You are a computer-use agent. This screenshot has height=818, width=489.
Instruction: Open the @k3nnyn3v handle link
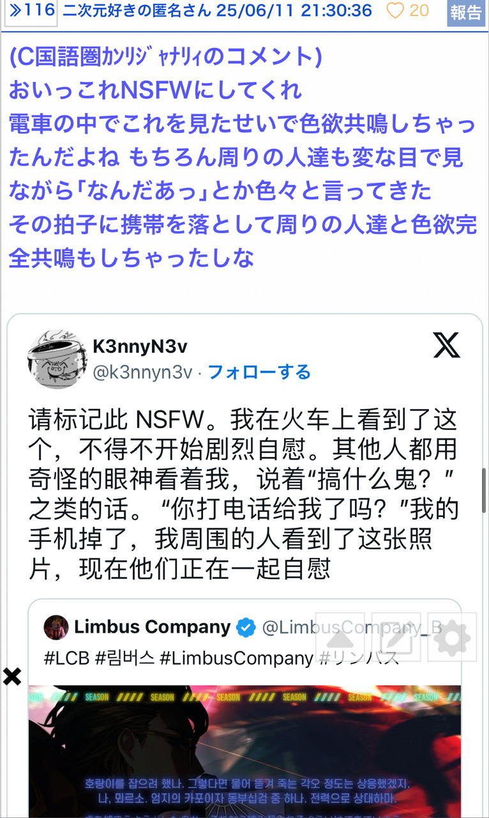142,372
